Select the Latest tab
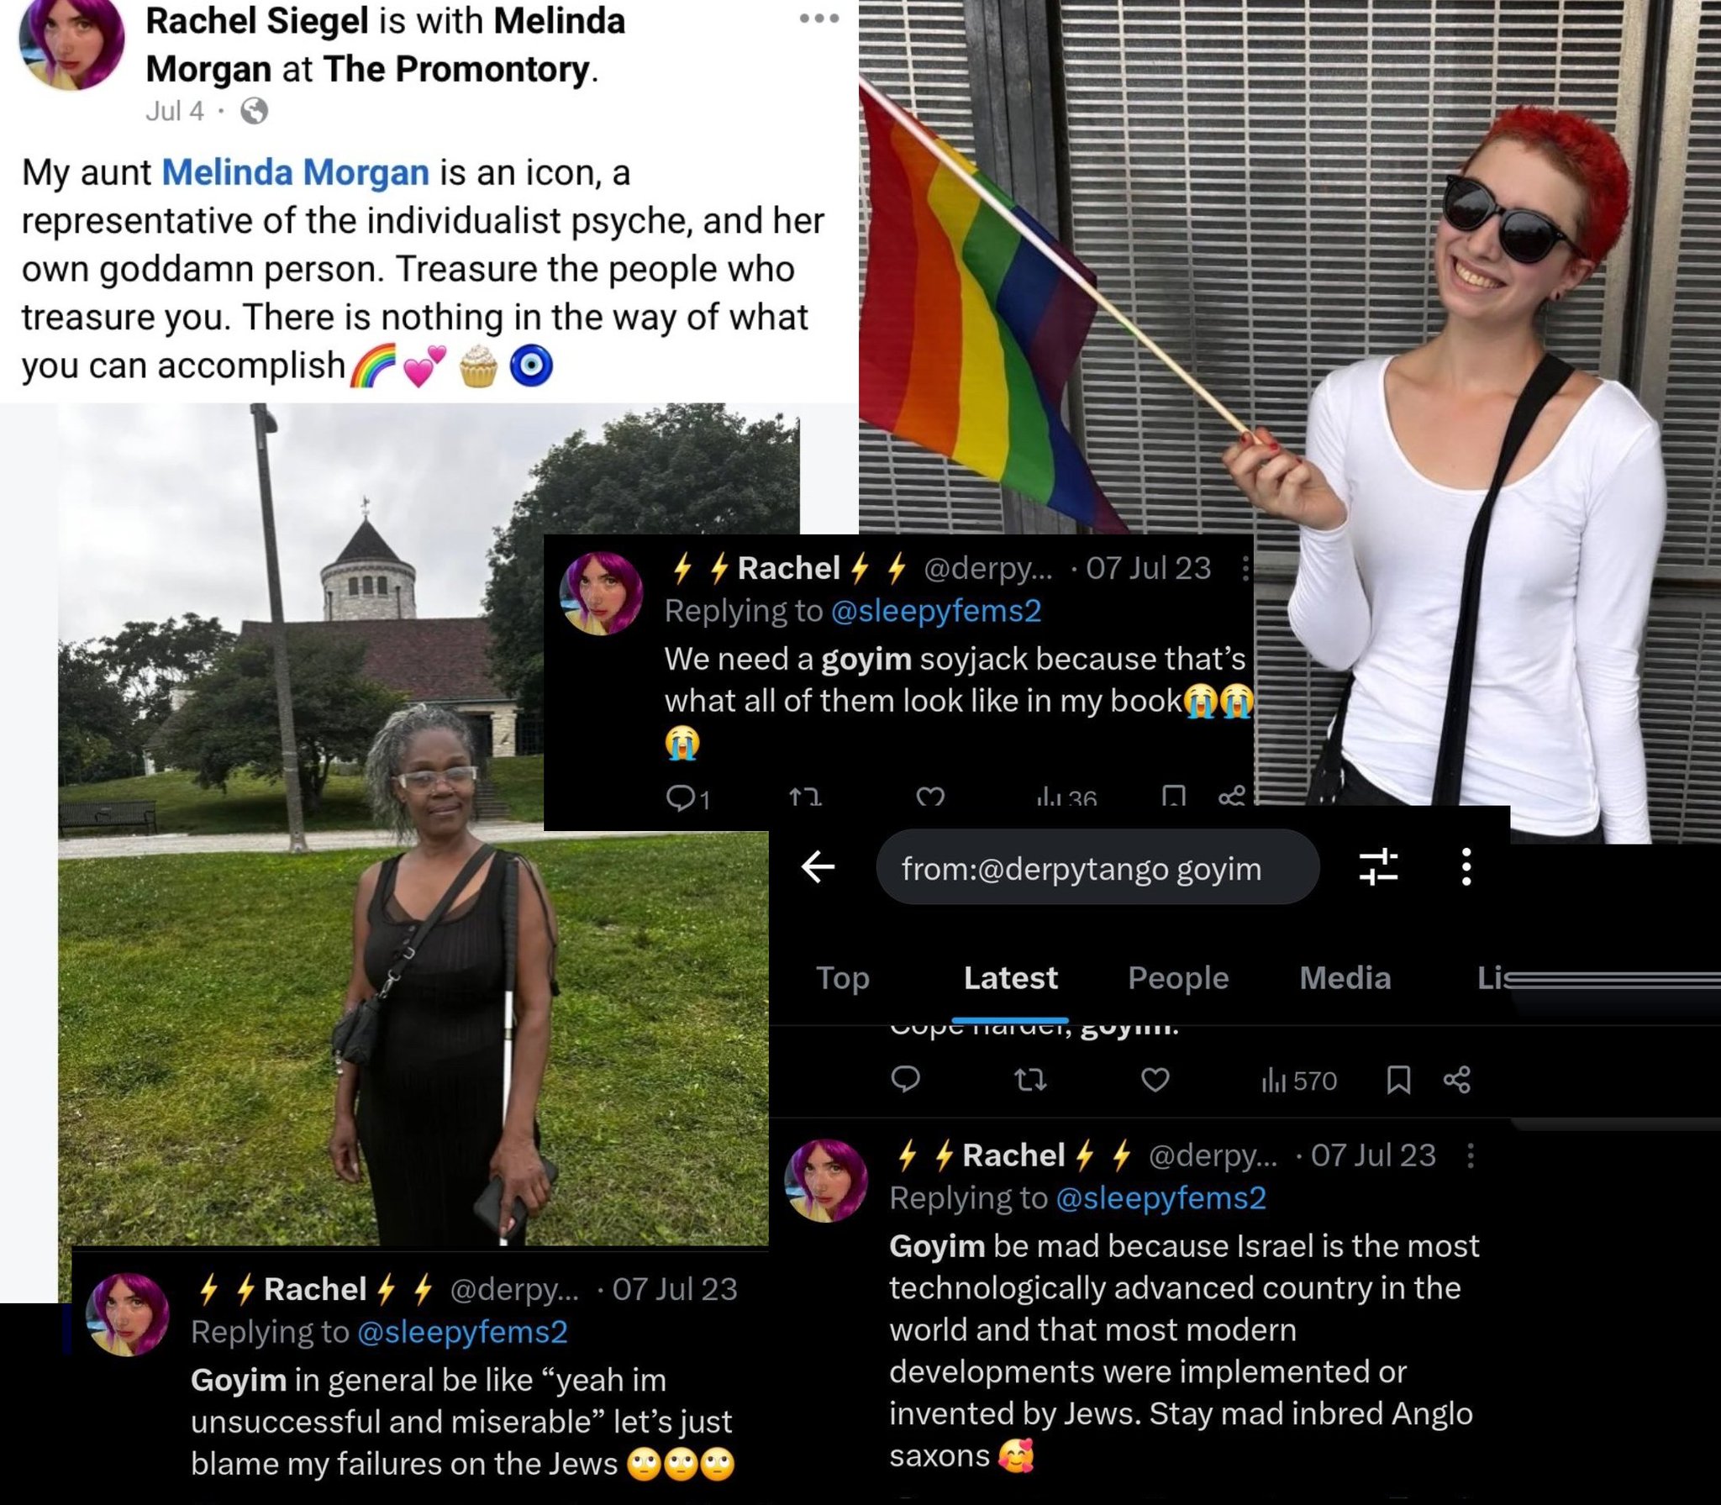This screenshot has height=1505, width=1721. coord(1010,978)
